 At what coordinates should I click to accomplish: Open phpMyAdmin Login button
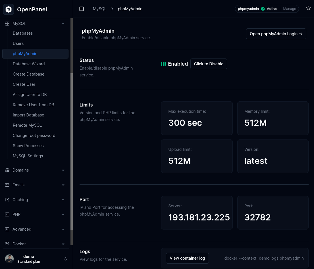[276, 34]
